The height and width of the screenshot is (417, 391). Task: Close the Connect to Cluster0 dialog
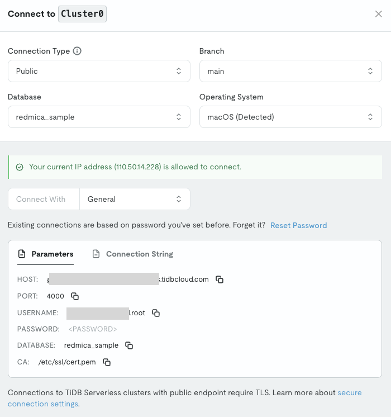[x=378, y=14]
